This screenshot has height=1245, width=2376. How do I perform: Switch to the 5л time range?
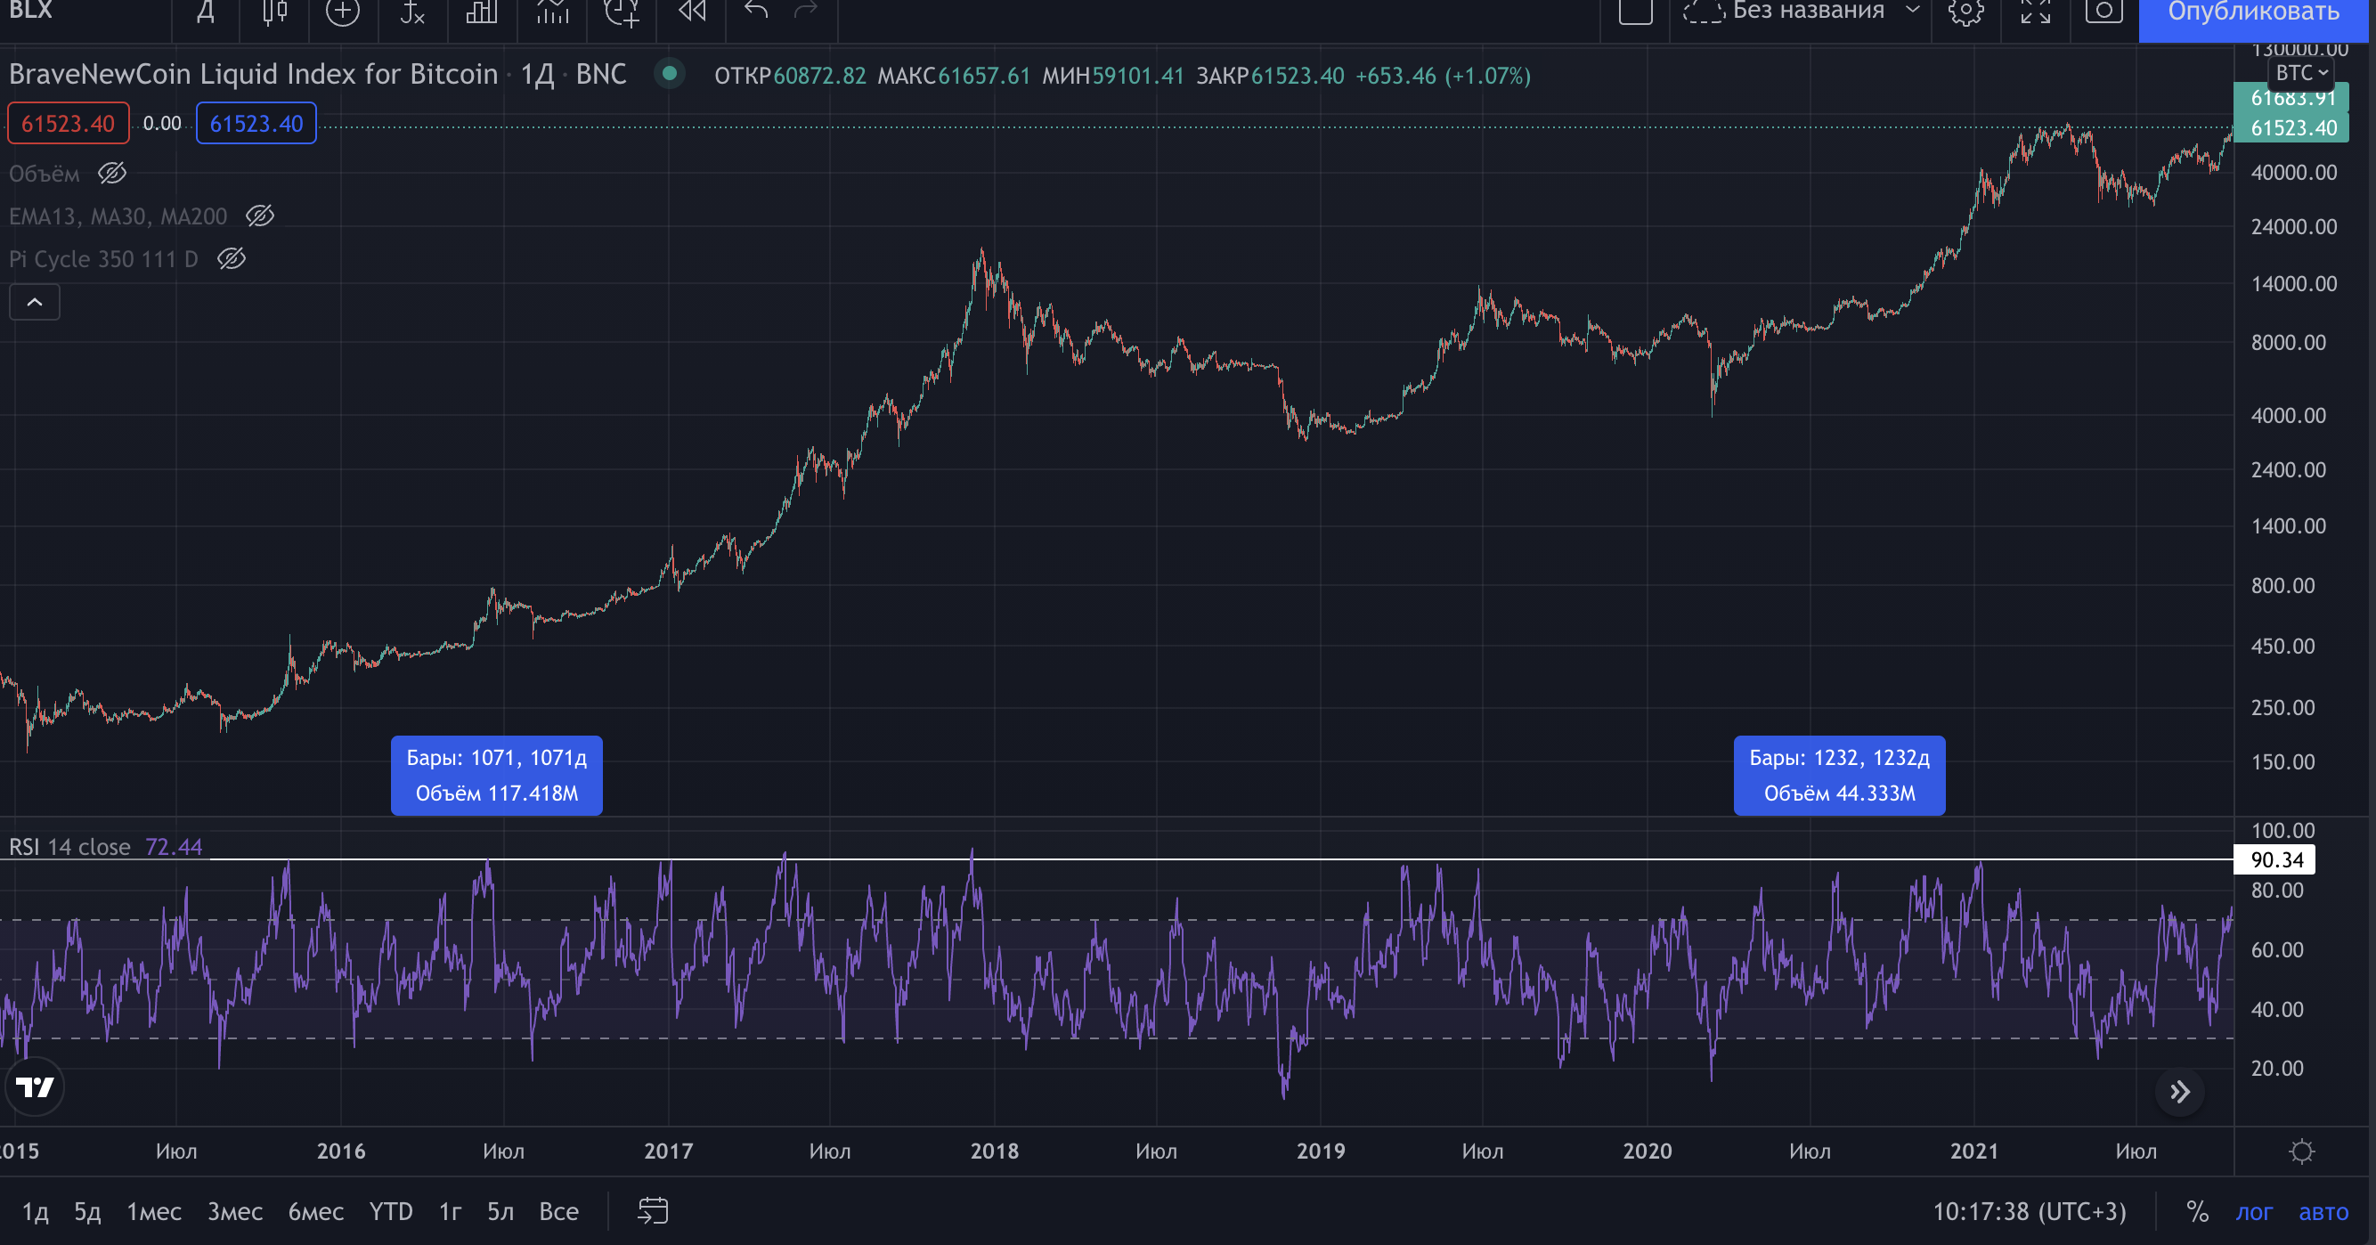pos(500,1211)
